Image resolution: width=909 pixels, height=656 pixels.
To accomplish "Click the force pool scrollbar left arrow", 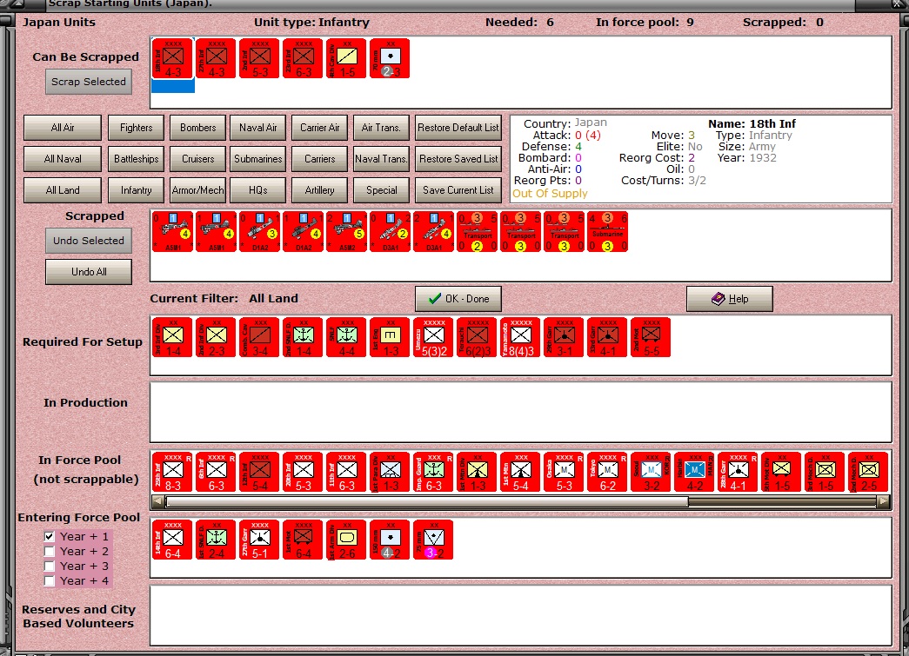I will click(x=157, y=501).
